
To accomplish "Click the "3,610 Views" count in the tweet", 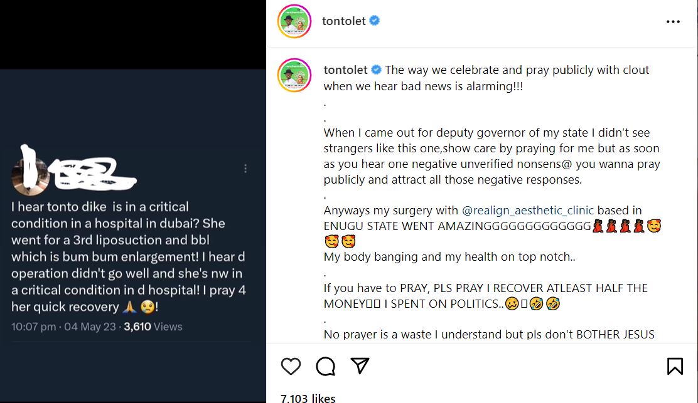I will (x=153, y=327).
